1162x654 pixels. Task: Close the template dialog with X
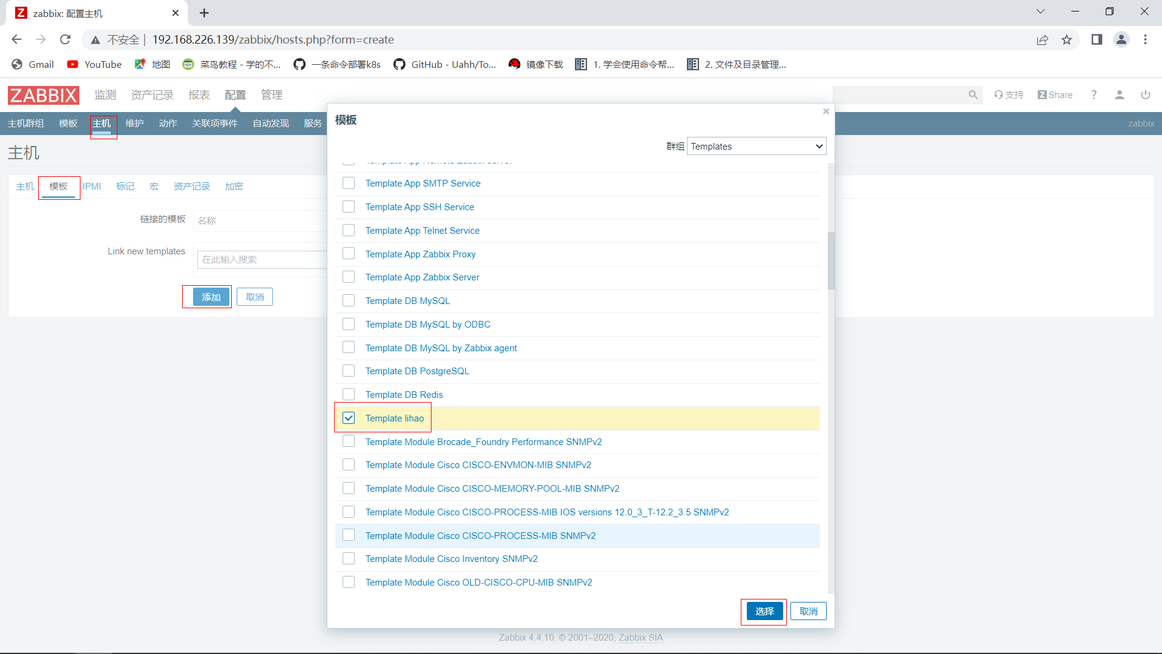coord(826,111)
